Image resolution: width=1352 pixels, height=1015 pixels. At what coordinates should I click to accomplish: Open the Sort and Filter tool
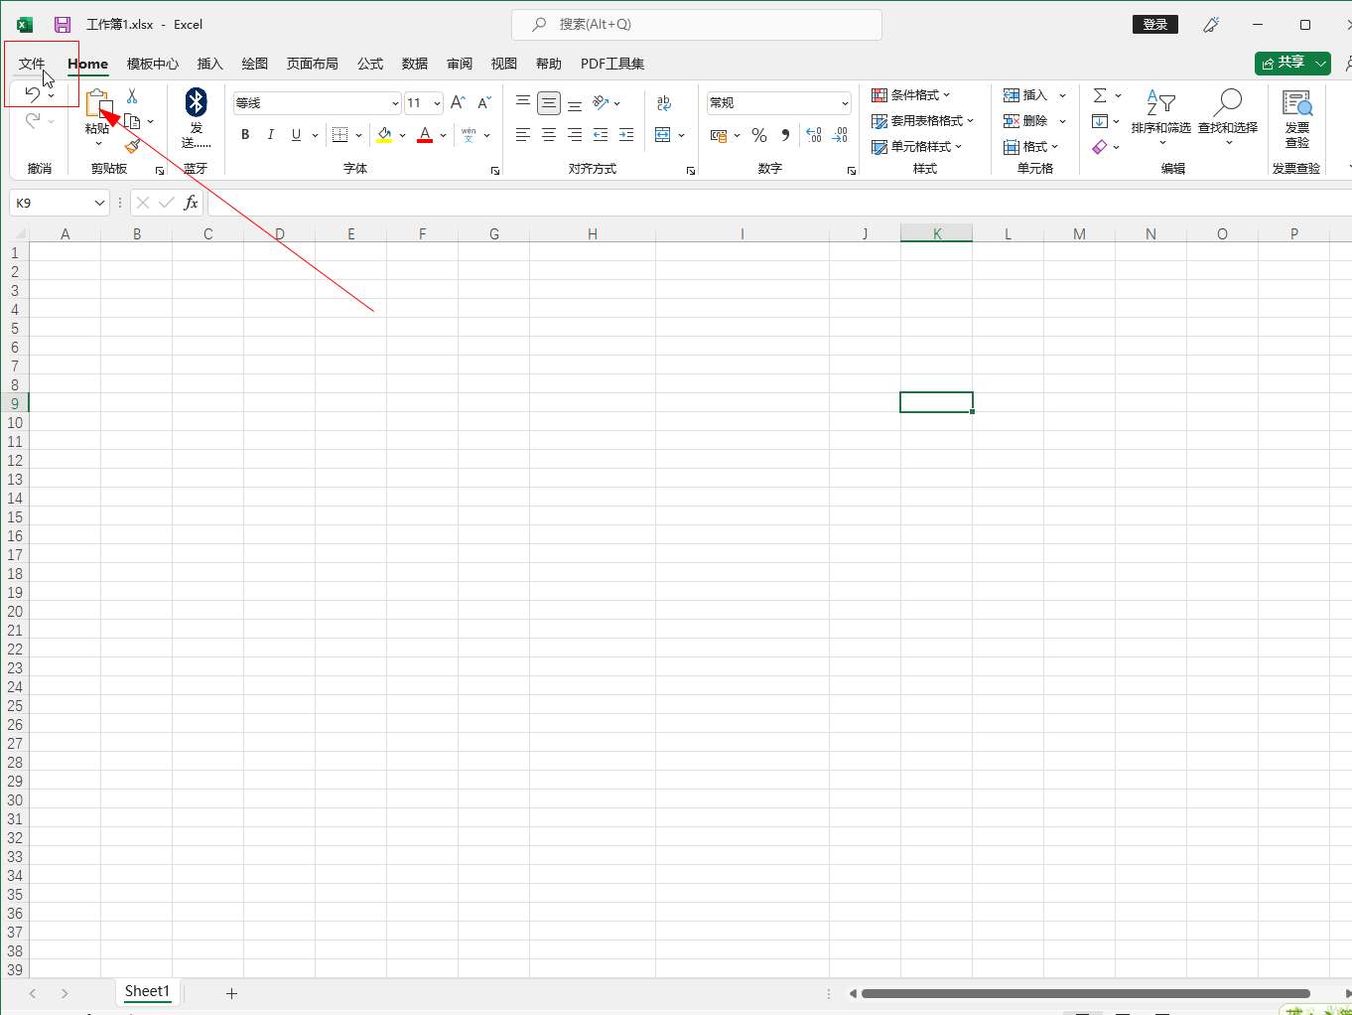click(x=1160, y=114)
